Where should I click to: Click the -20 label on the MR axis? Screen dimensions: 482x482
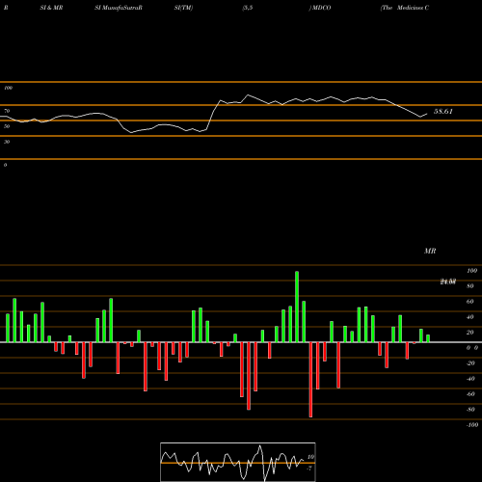click(470, 363)
